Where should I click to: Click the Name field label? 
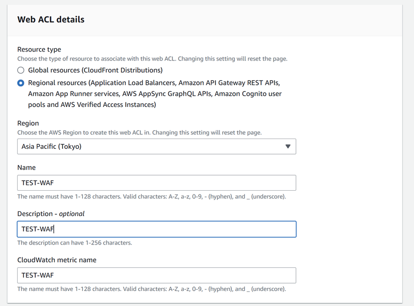pyautogui.click(x=26, y=167)
